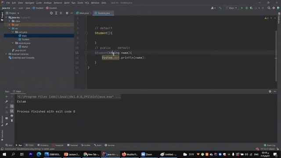Open the Project view selector dropdown
This screenshot has height=158, width=281.
click(12, 13)
